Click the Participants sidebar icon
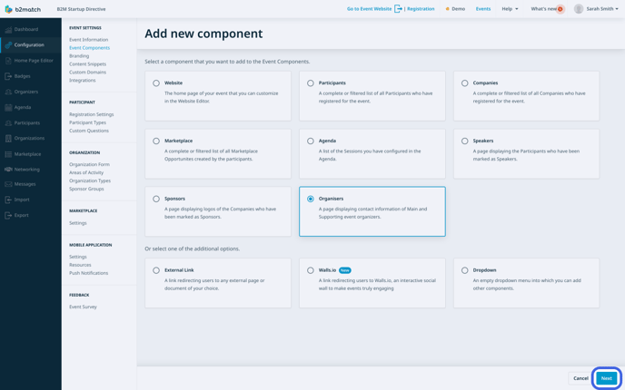Viewport: 625px width, 390px height. [8, 123]
